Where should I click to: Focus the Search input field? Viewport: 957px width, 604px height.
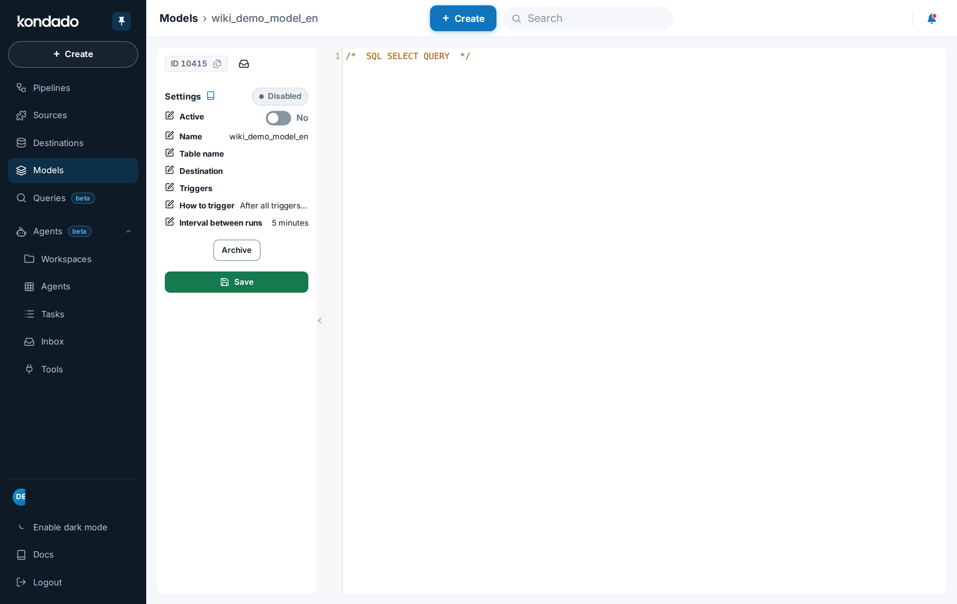588,18
